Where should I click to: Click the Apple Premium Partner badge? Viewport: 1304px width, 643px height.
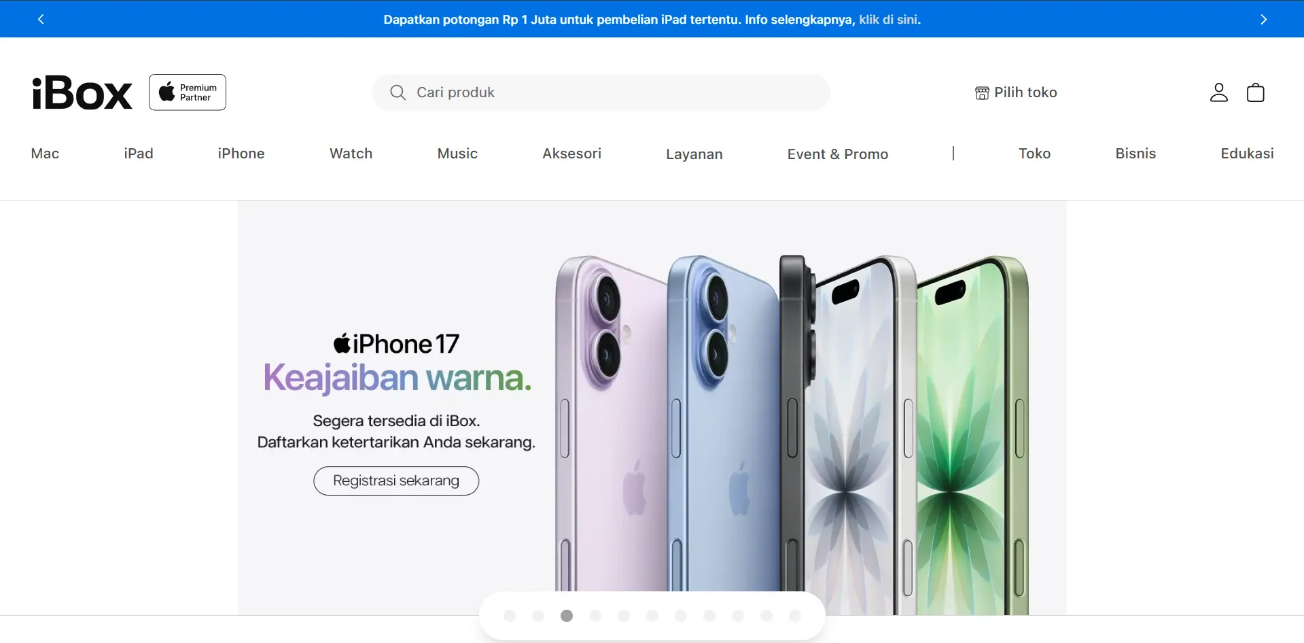[x=188, y=92]
